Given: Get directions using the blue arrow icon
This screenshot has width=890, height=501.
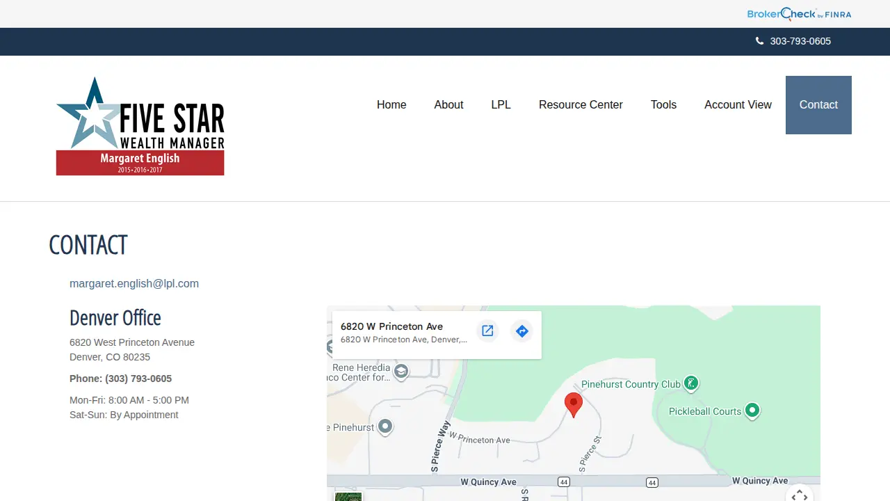Looking at the screenshot, I should point(522,331).
